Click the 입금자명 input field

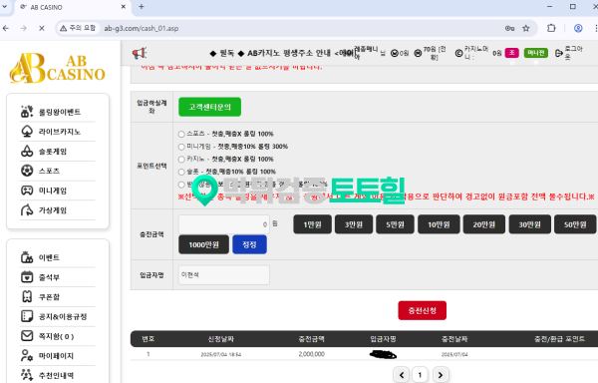(224, 275)
